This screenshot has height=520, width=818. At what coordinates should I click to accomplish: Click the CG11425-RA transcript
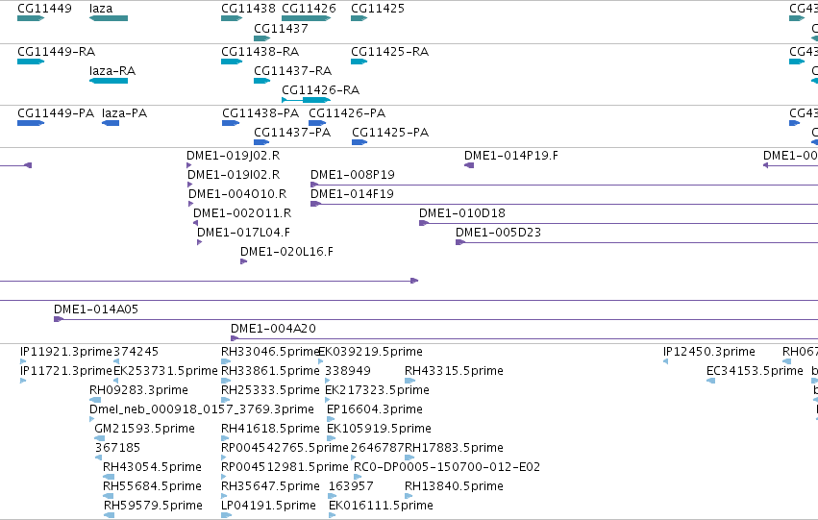(359, 62)
